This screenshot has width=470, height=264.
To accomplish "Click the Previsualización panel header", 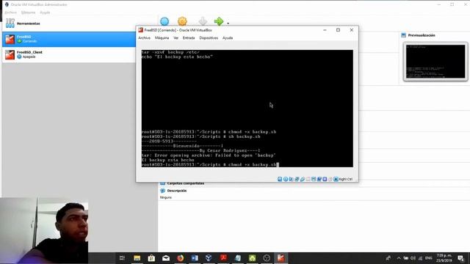I will tap(422, 35).
